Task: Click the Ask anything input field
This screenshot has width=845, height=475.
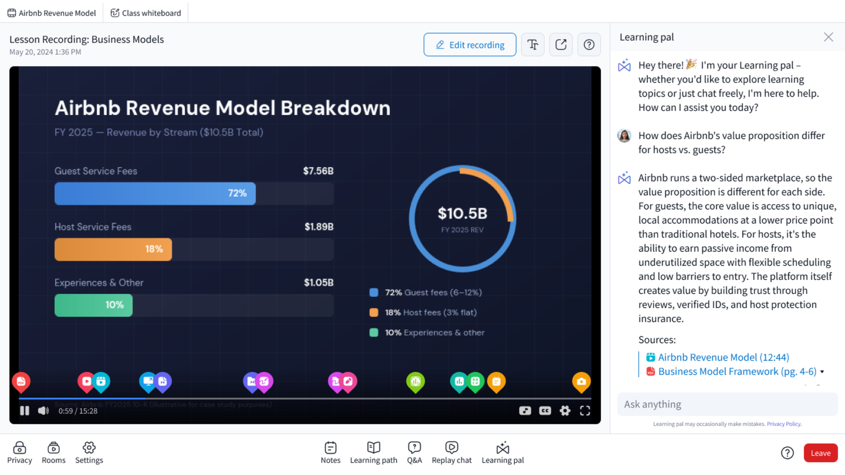Action: (727, 404)
